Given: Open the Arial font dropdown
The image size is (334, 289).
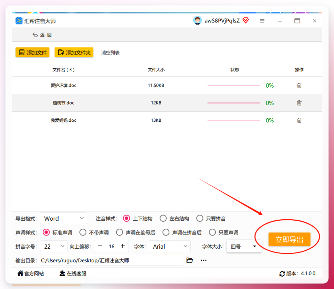Looking at the screenshot, I should (169, 246).
